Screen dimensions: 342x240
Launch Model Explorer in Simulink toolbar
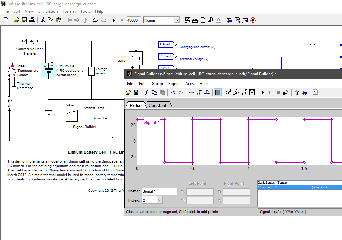[x=237, y=20]
